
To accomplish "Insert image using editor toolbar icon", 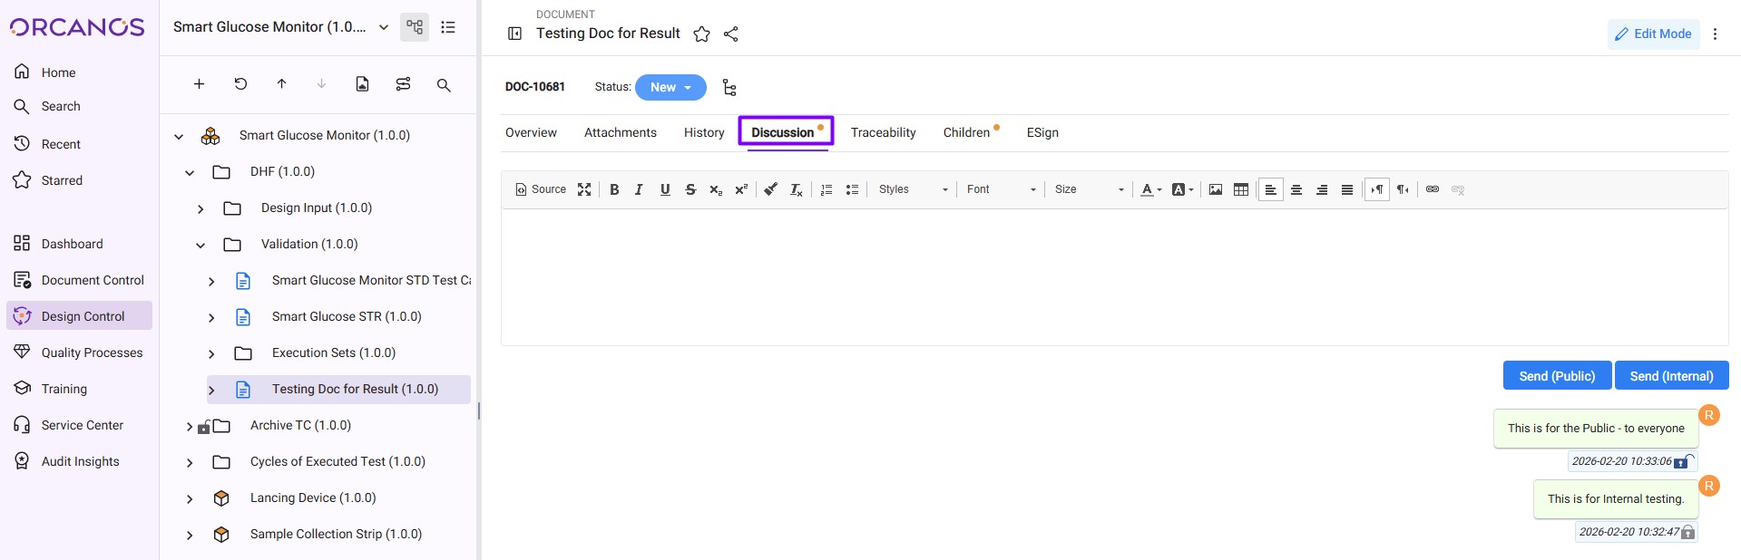I will coord(1216,189).
